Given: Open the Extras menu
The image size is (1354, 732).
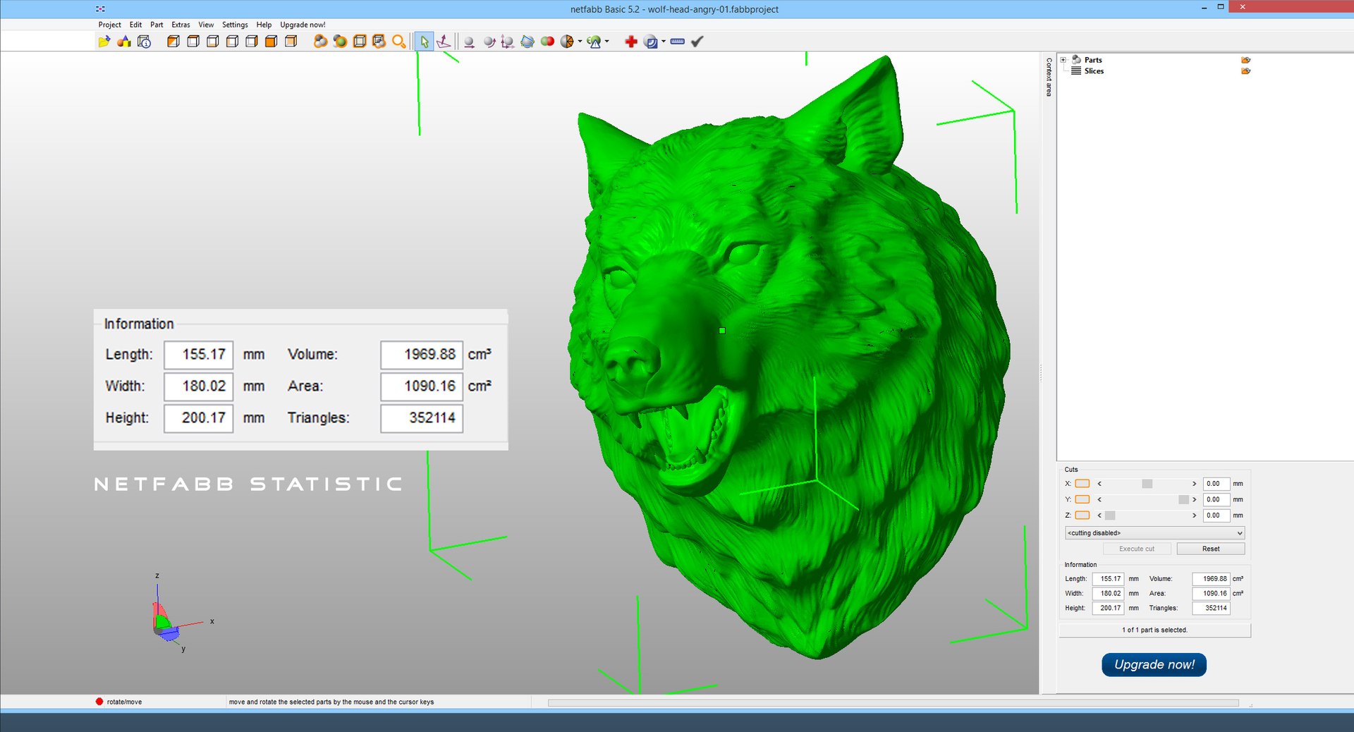Looking at the screenshot, I should [x=181, y=25].
